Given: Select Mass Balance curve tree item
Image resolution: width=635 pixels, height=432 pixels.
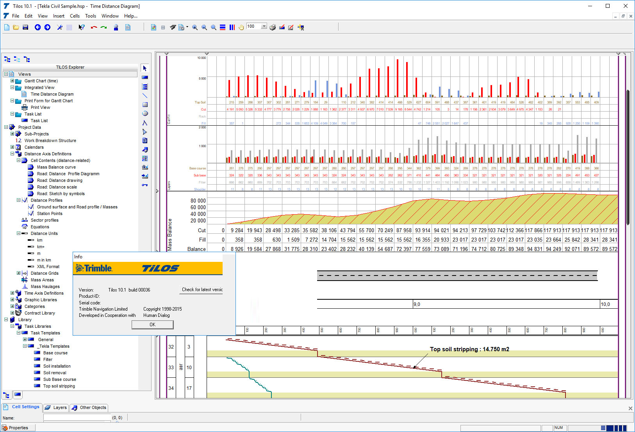Looking at the screenshot, I should pyautogui.click(x=56, y=167).
